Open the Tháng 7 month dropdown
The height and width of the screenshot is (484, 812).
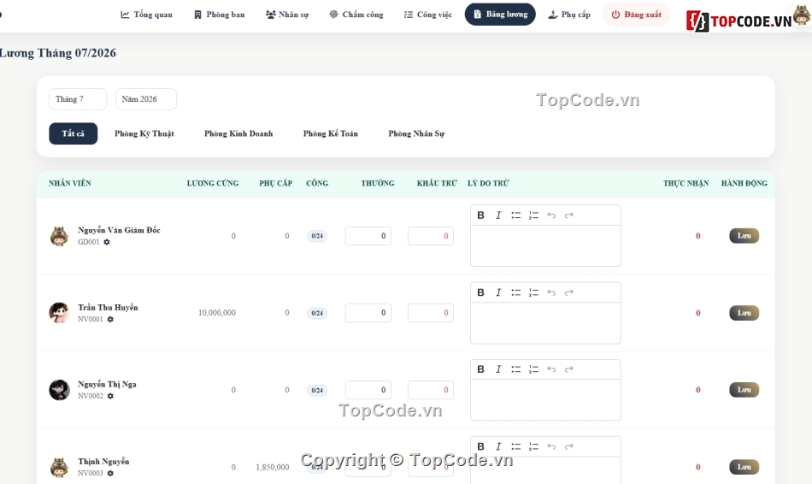(78, 99)
